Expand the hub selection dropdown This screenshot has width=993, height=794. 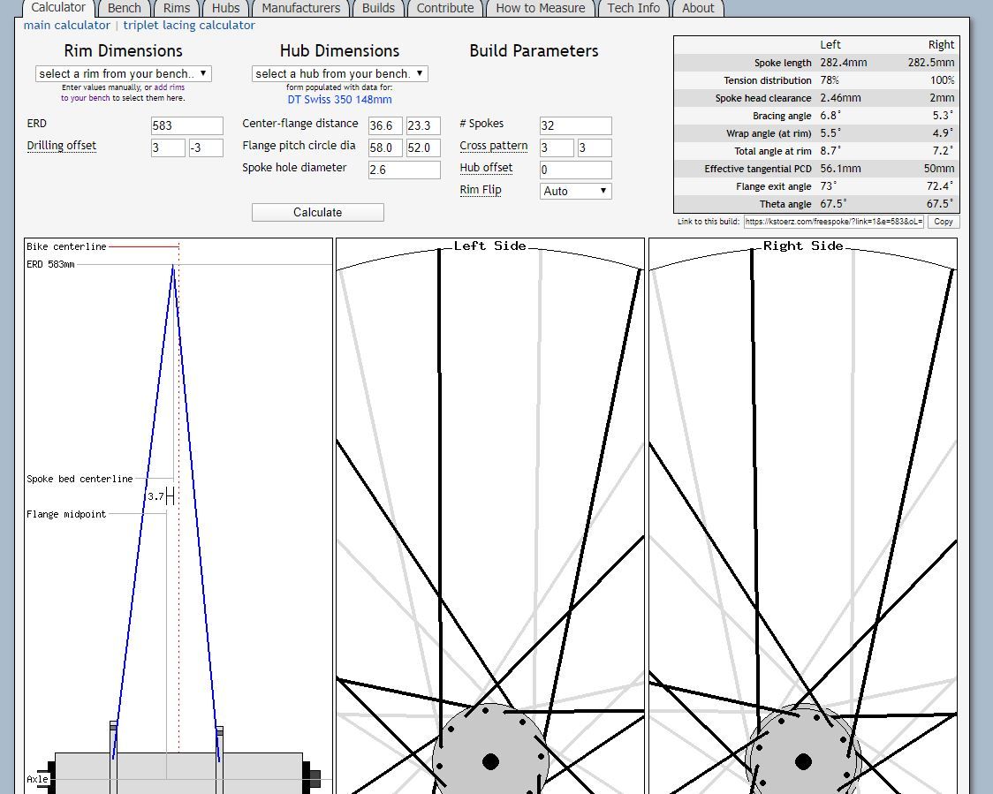339,74
